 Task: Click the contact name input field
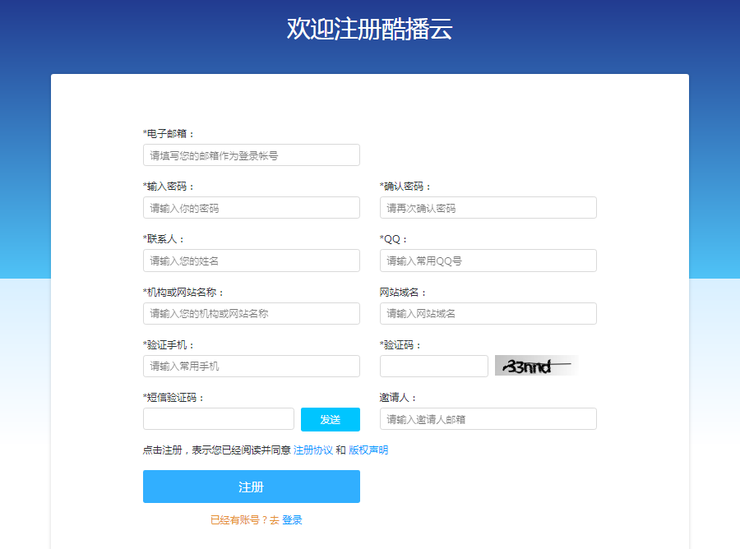251,261
